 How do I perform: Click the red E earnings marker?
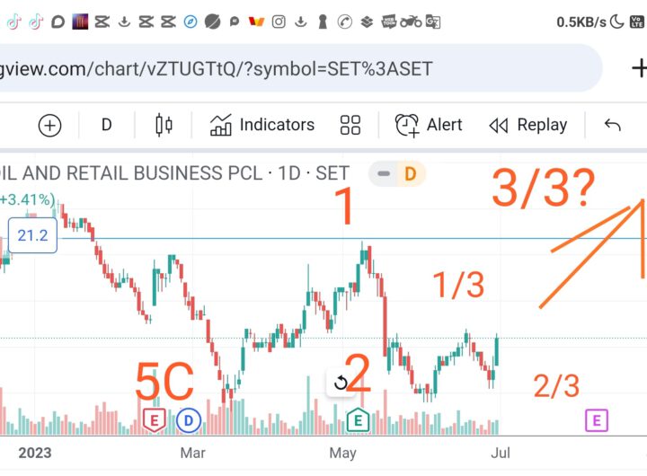coord(155,420)
